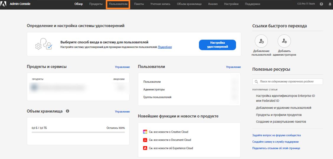This screenshot has height=159, width=333.
Task: Open the Объем хранилища tab
Action: (x=189, y=4)
